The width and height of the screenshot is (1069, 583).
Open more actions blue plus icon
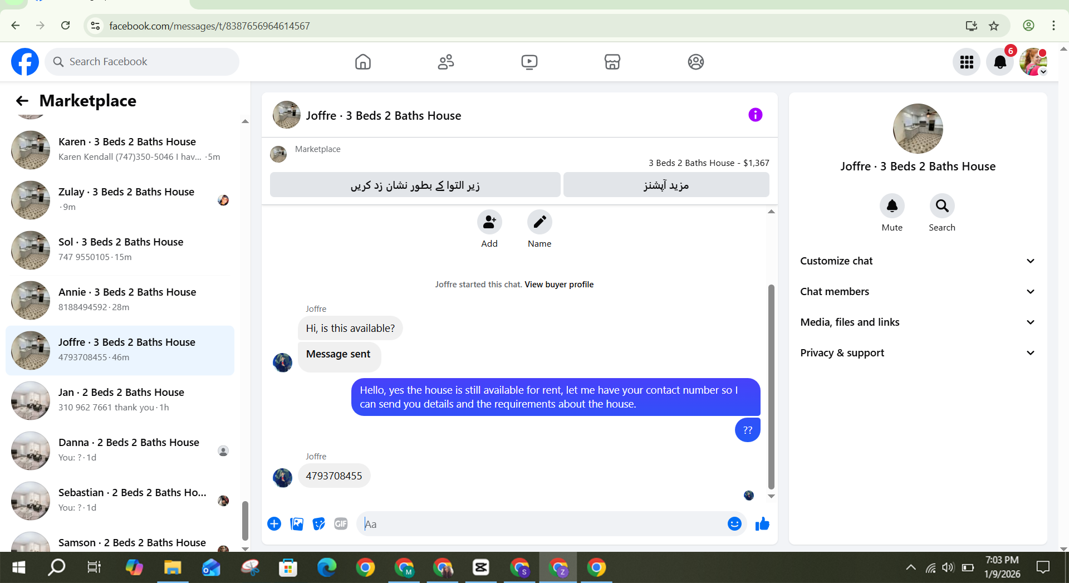(274, 524)
